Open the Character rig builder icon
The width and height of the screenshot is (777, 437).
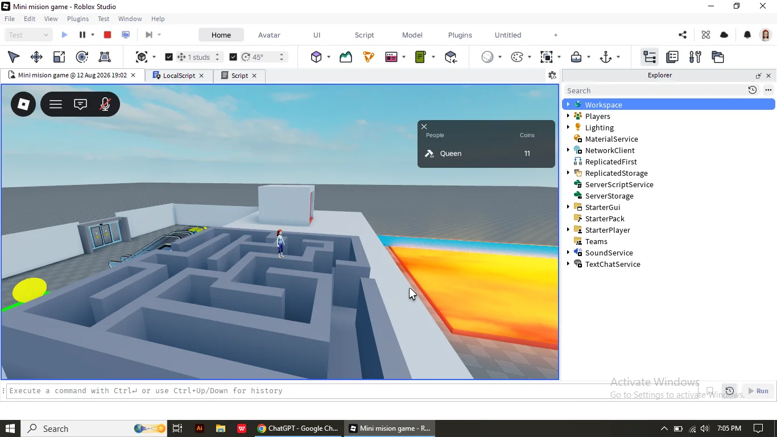coord(369,57)
